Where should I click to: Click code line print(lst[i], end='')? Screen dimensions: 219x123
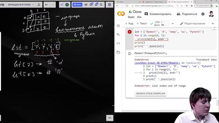pos(153,39)
